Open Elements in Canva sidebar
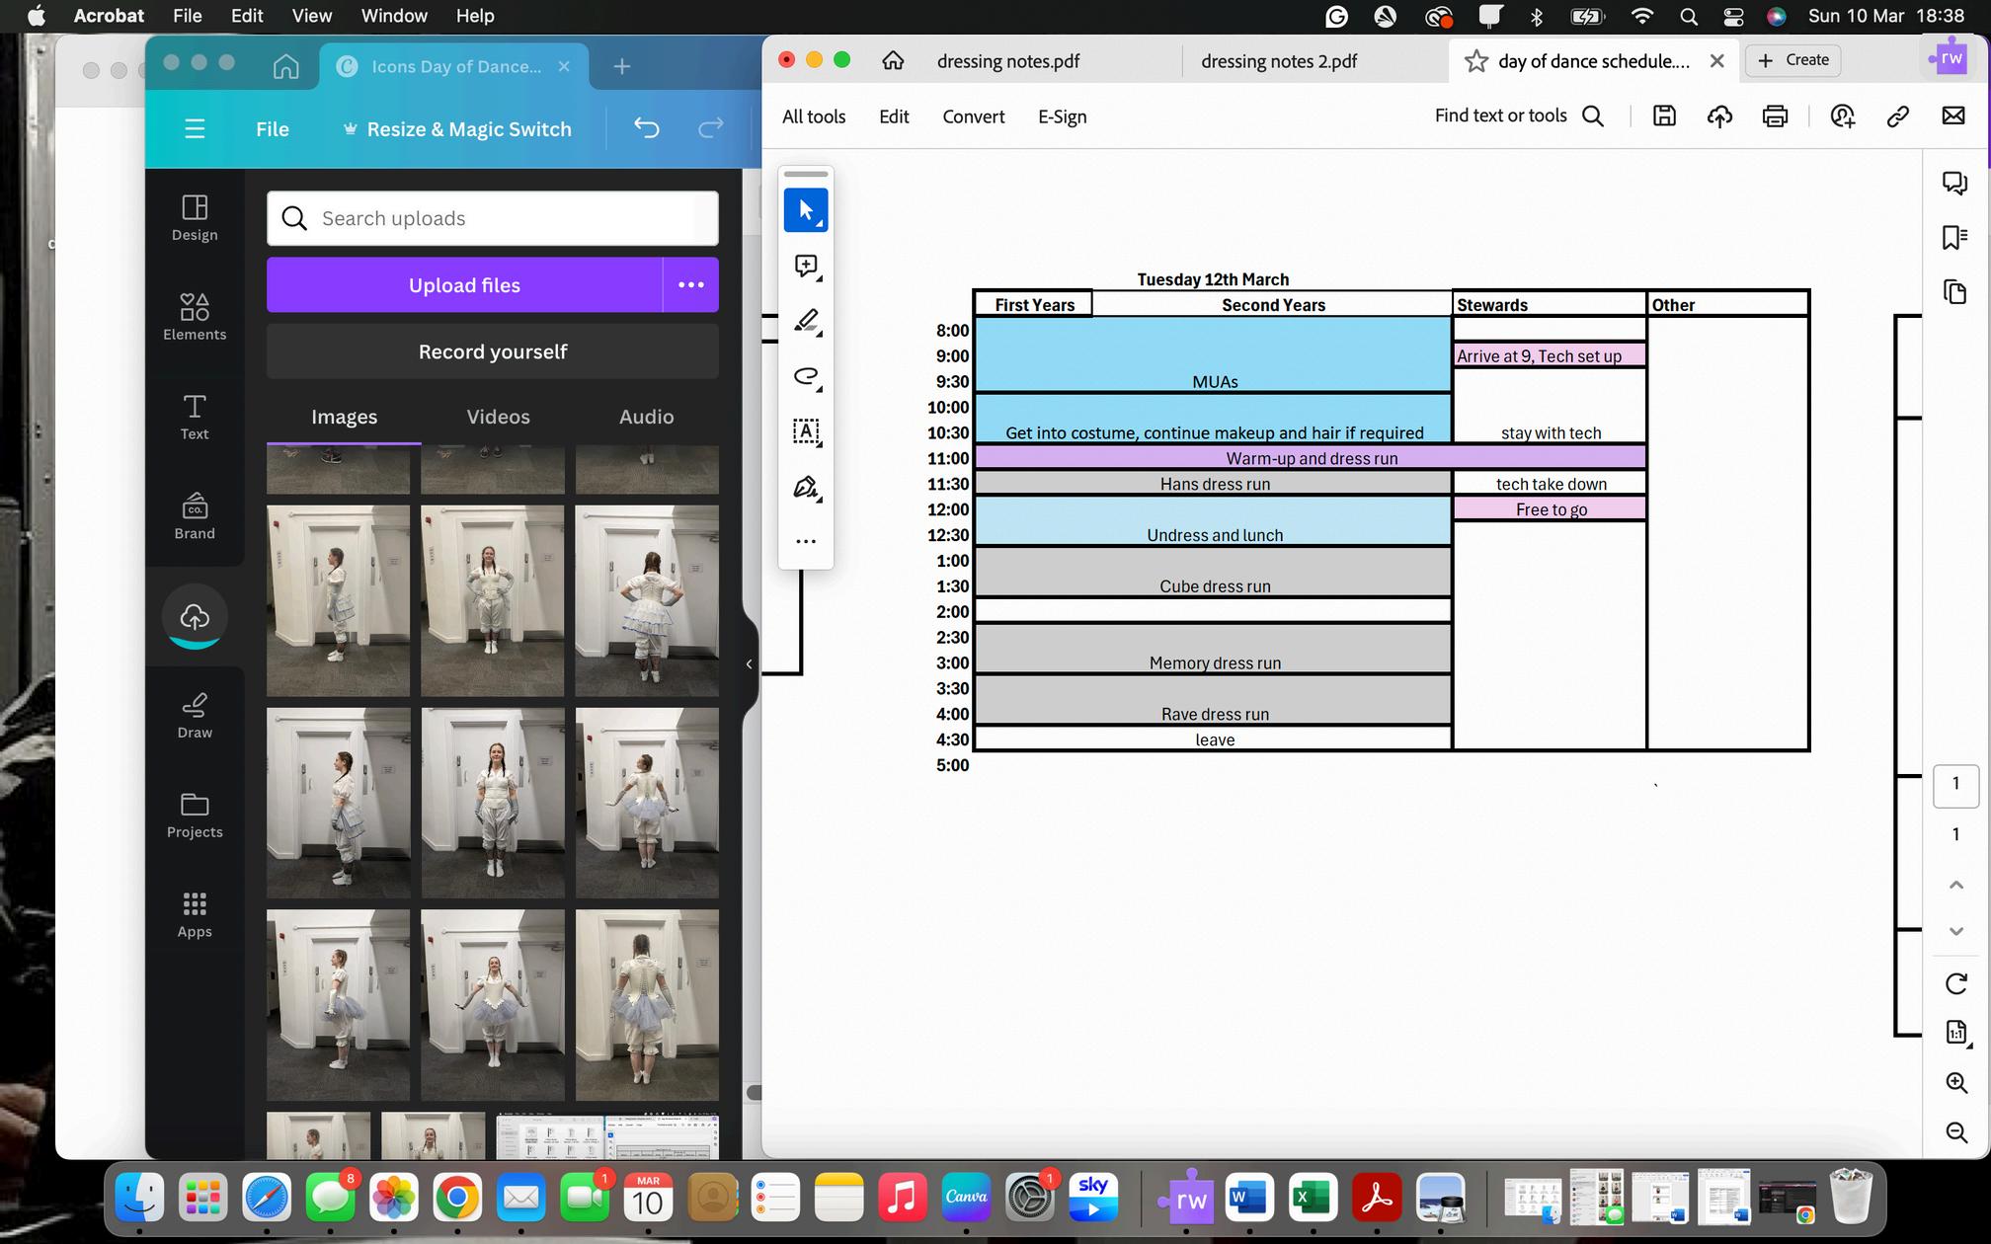This screenshot has height=1244, width=1991. coord(195,317)
